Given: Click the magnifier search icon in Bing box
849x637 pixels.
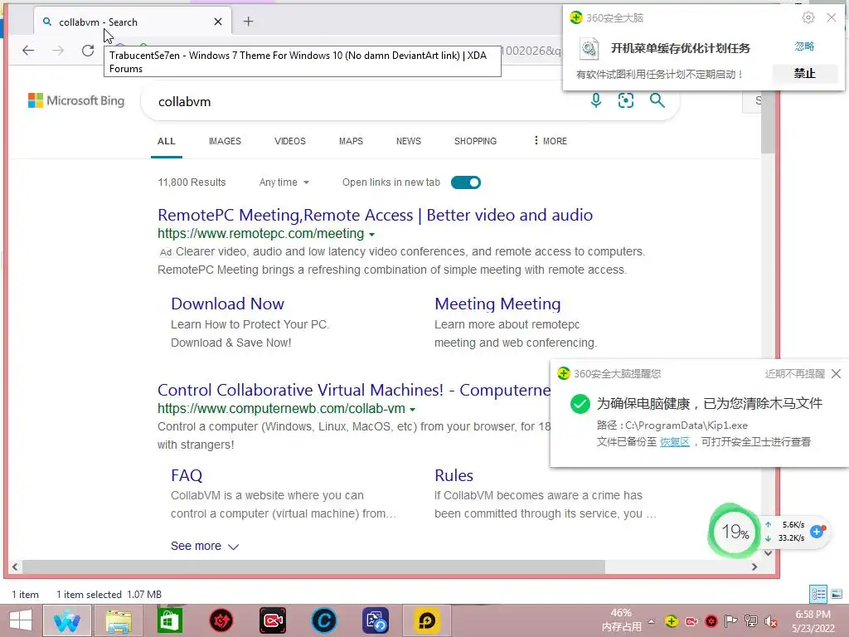Looking at the screenshot, I should point(657,100).
